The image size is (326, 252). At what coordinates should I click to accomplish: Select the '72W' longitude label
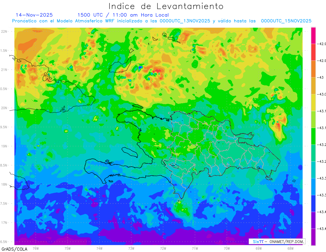point(163,248)
